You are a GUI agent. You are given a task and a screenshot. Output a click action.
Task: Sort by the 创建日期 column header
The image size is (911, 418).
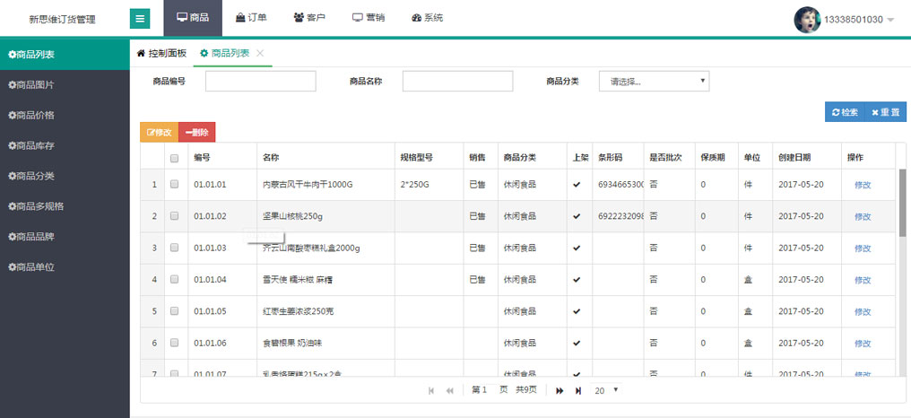pyautogui.click(x=794, y=158)
